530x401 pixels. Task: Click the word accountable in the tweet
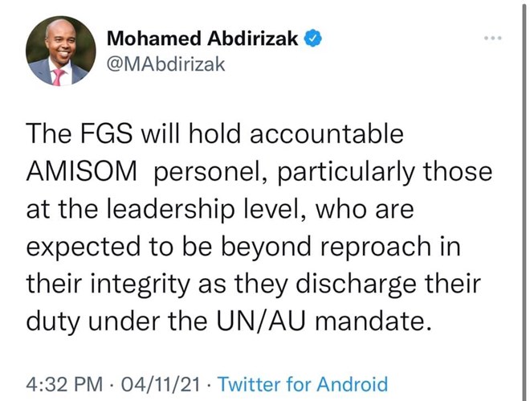(x=323, y=135)
